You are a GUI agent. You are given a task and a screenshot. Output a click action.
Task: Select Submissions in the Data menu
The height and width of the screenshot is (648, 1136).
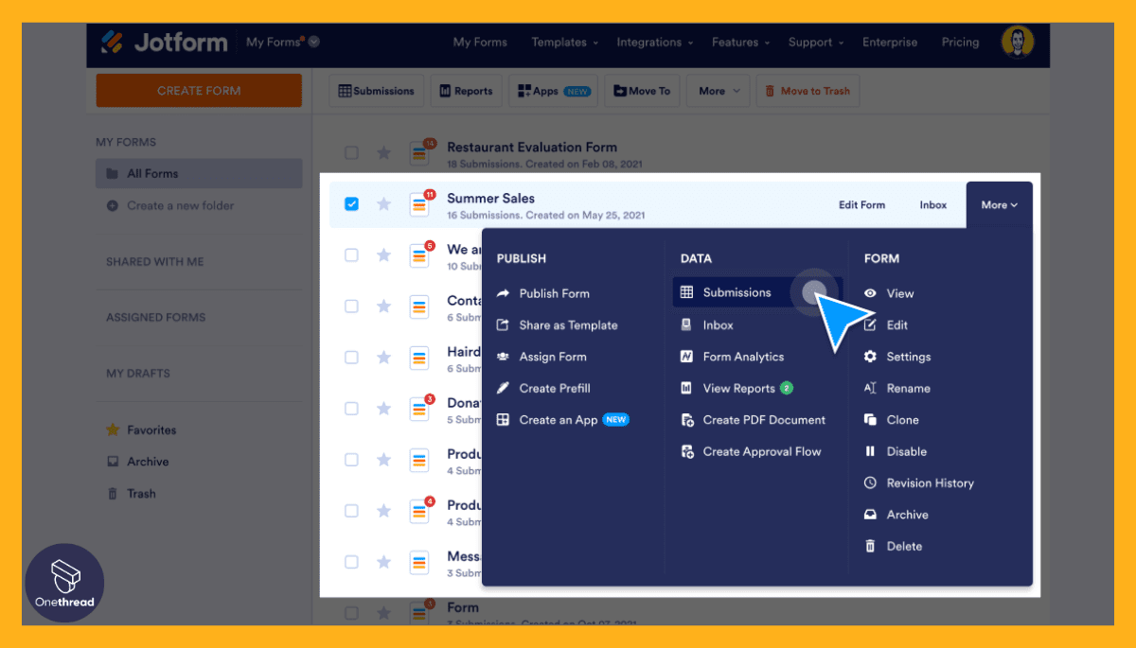(x=737, y=293)
